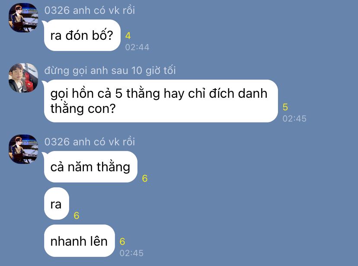358x266 pixels.
Task: Click the yellow read count 5
Action: point(285,107)
